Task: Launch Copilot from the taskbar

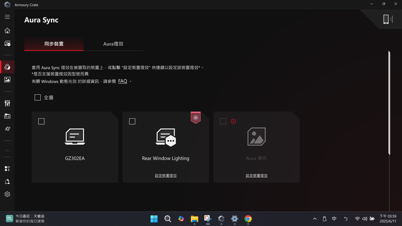Action: coord(181,219)
